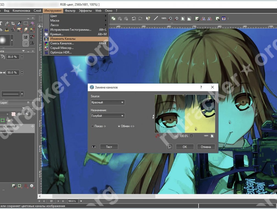
Task: Click the context help cursor icon
Action: click(148, 18)
